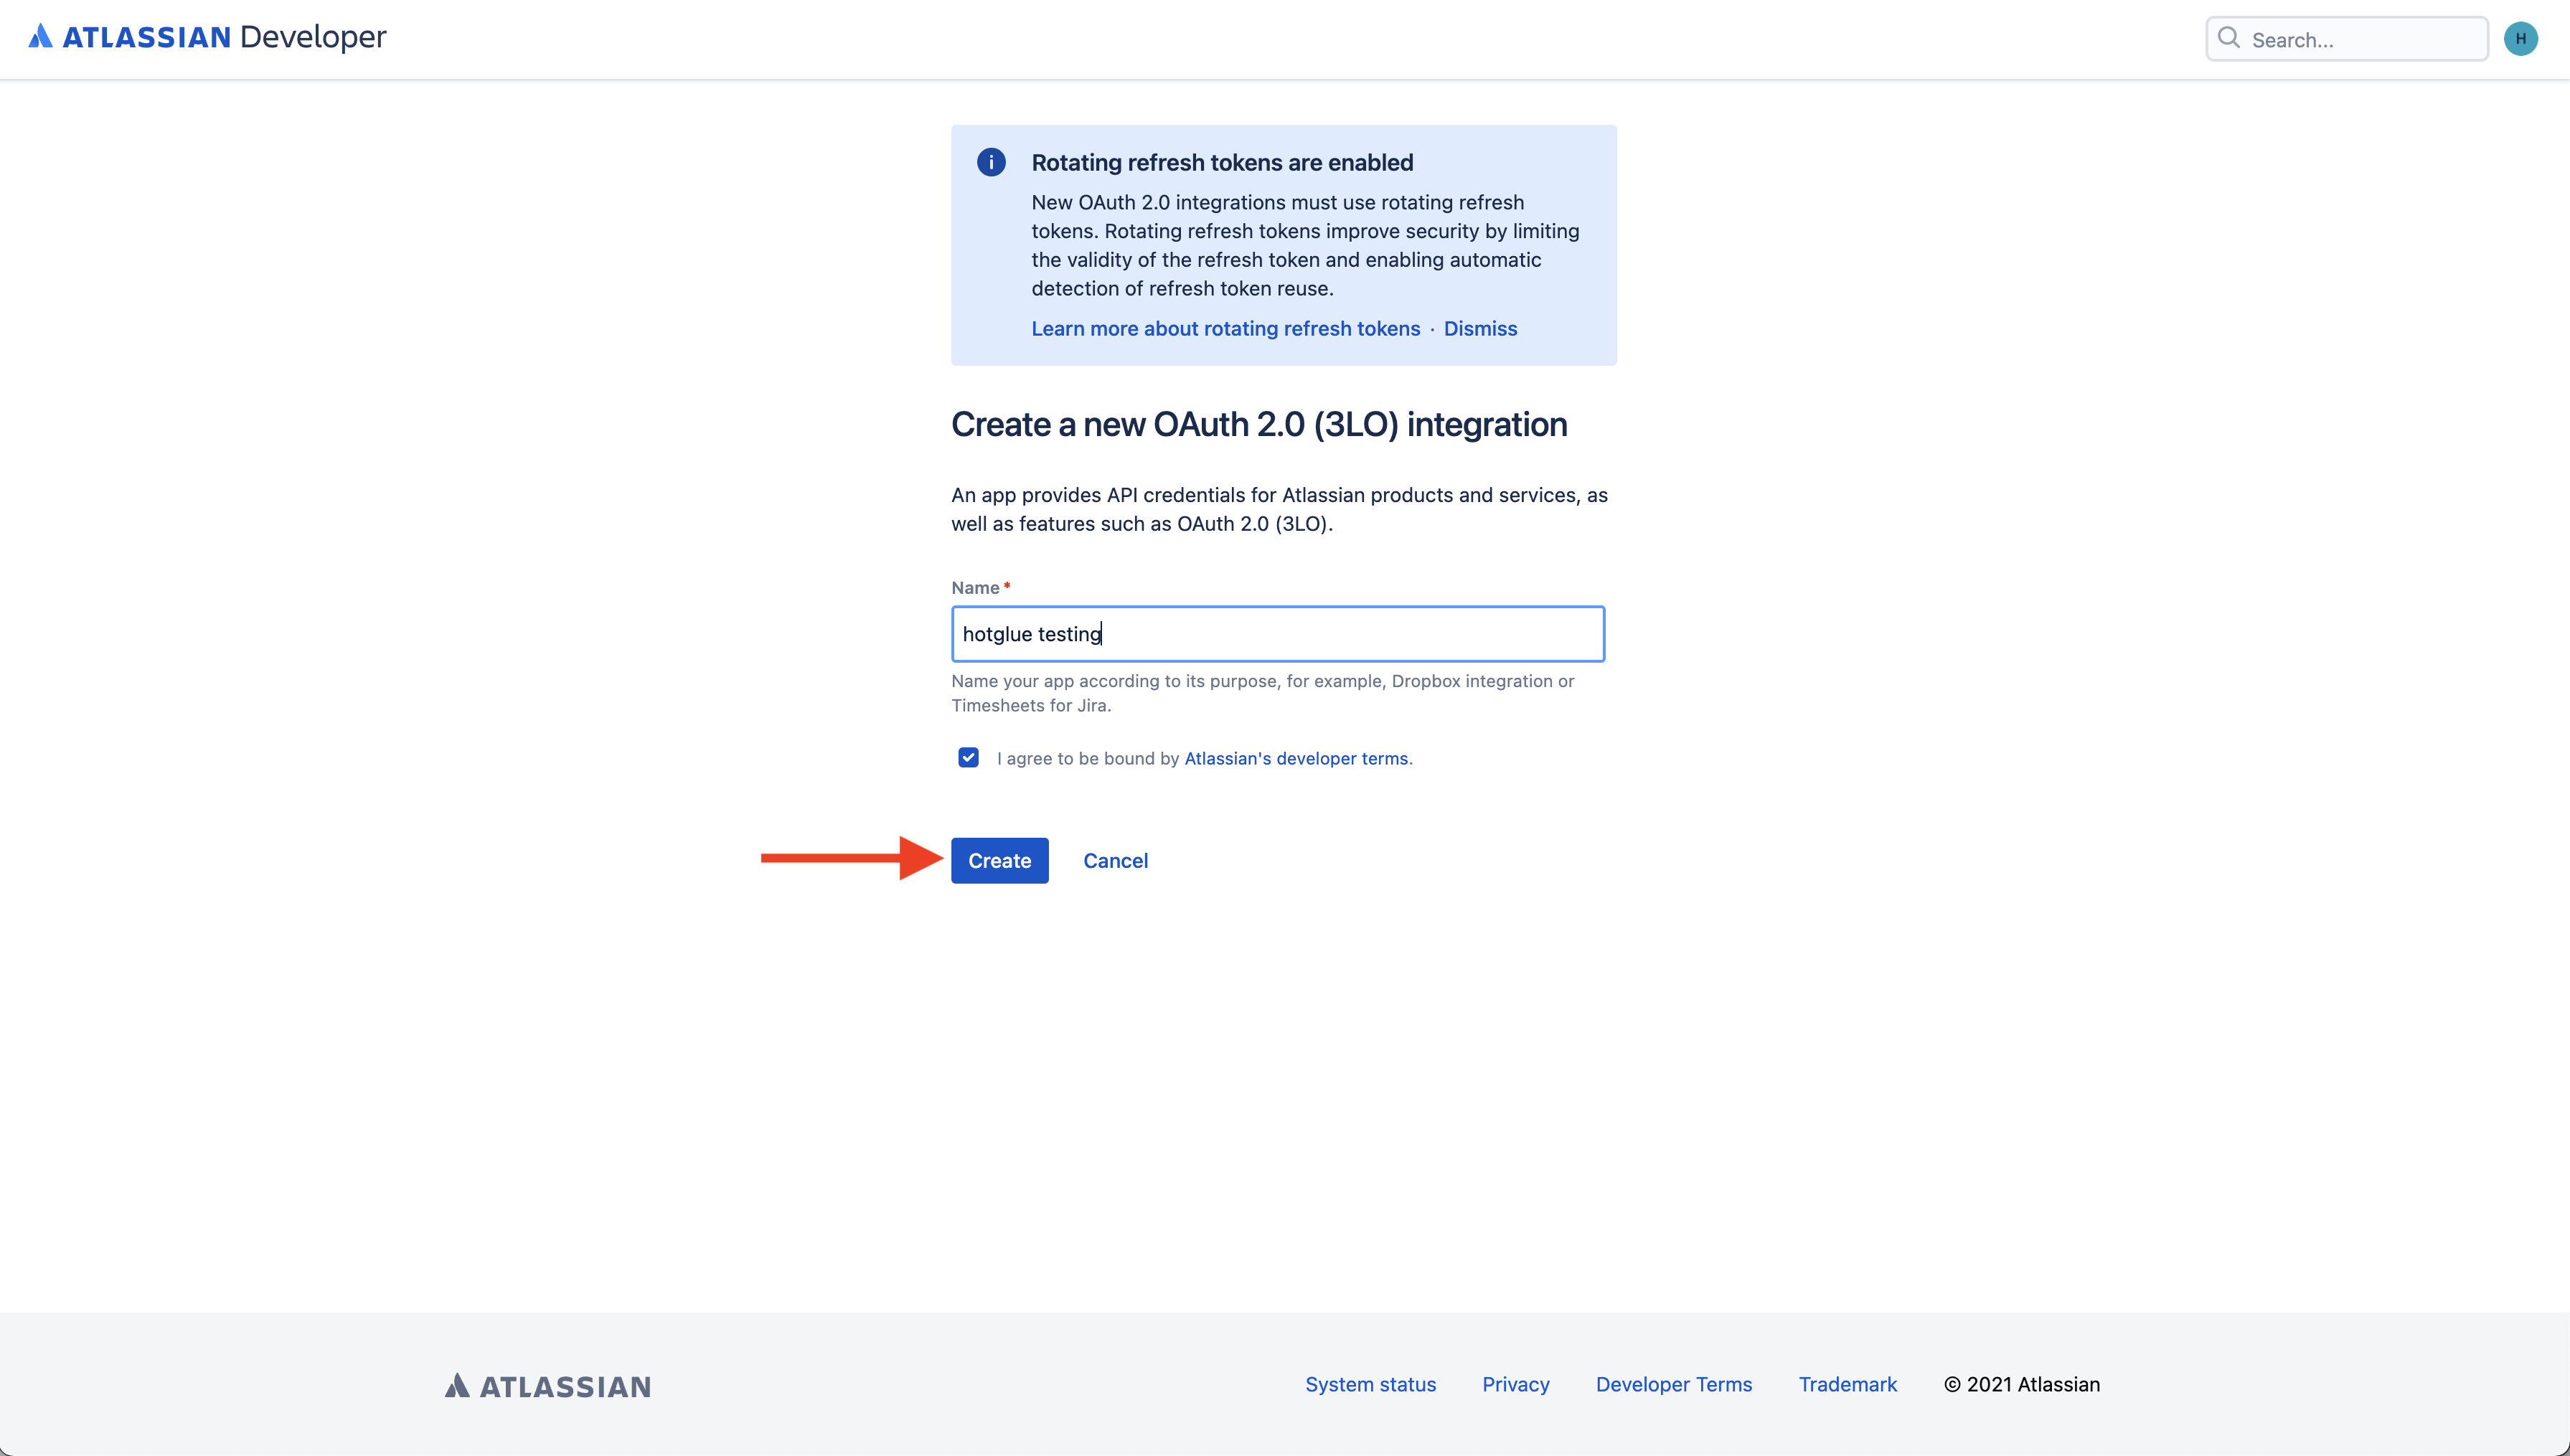
Task: Click the Atlassian footer logo
Action: tap(548, 1385)
